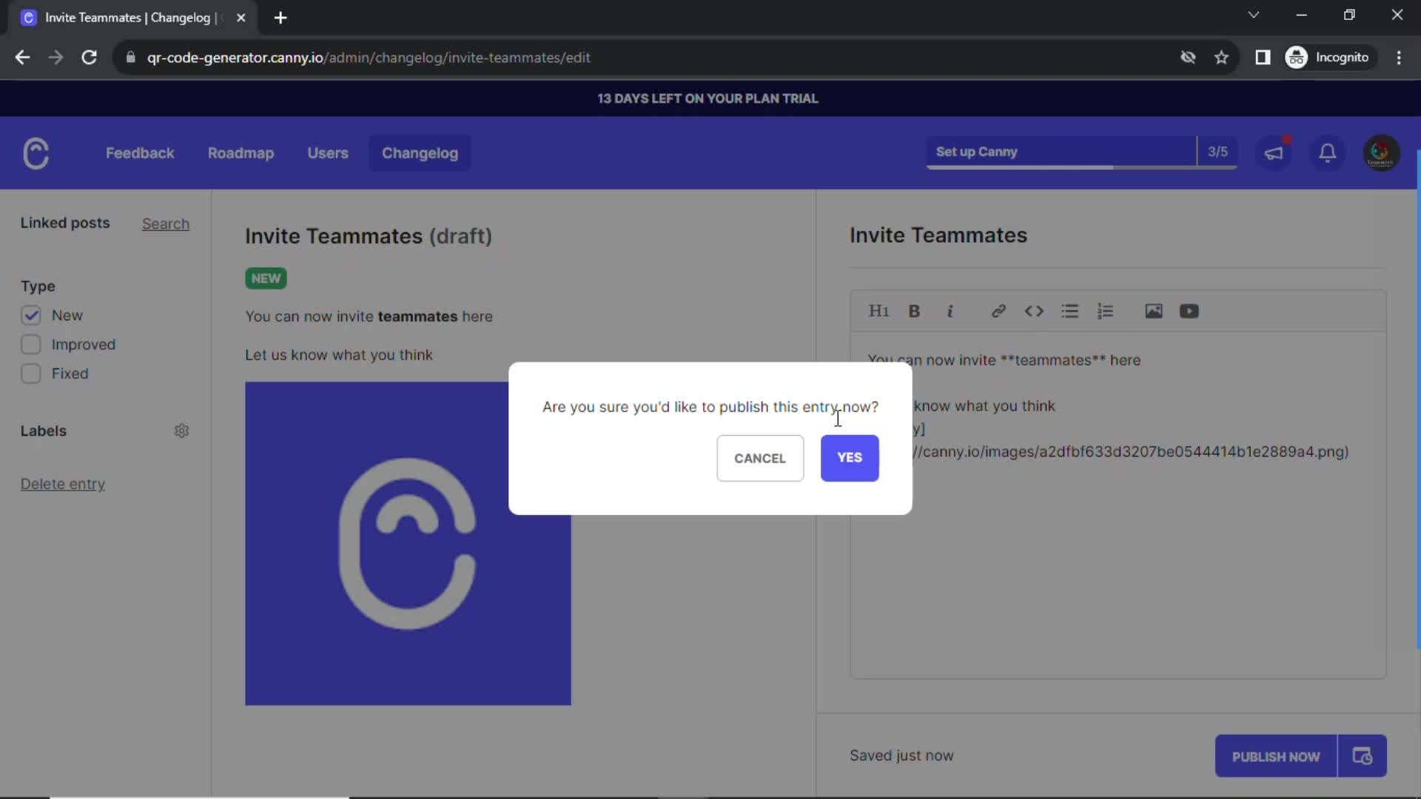1421x799 pixels.
Task: Uncheck the New type checkbox
Action: point(30,315)
